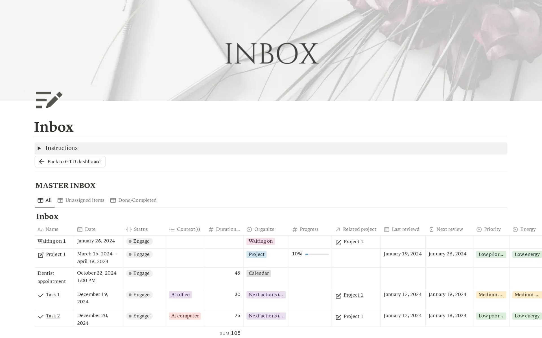Open the Waiting on organize tag
Screen dimensions: 542x338
pos(261,241)
